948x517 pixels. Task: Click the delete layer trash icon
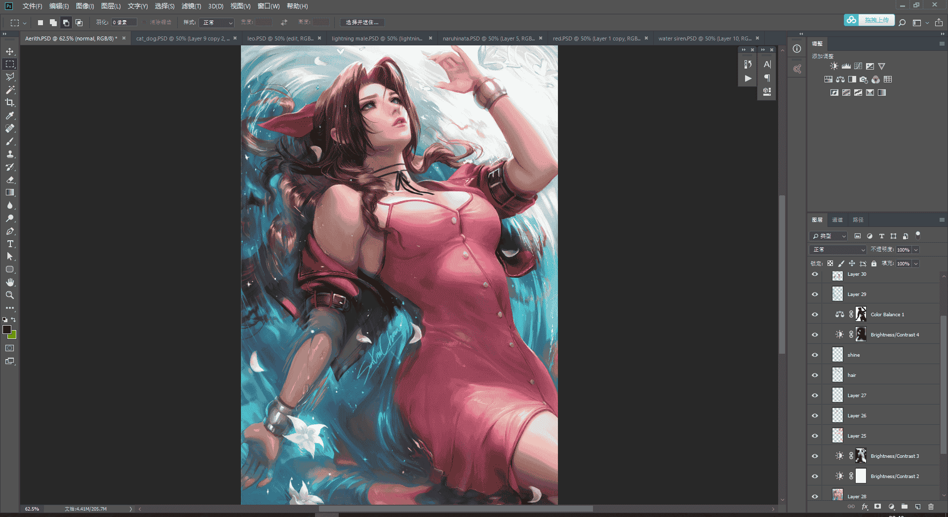click(931, 507)
